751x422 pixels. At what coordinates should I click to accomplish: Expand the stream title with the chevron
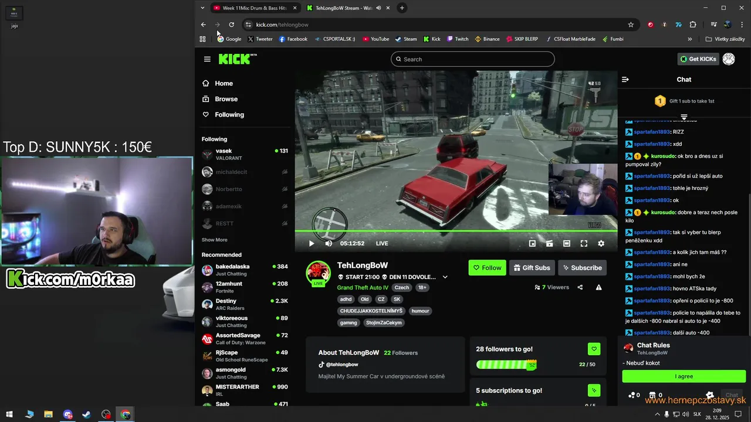(x=445, y=277)
